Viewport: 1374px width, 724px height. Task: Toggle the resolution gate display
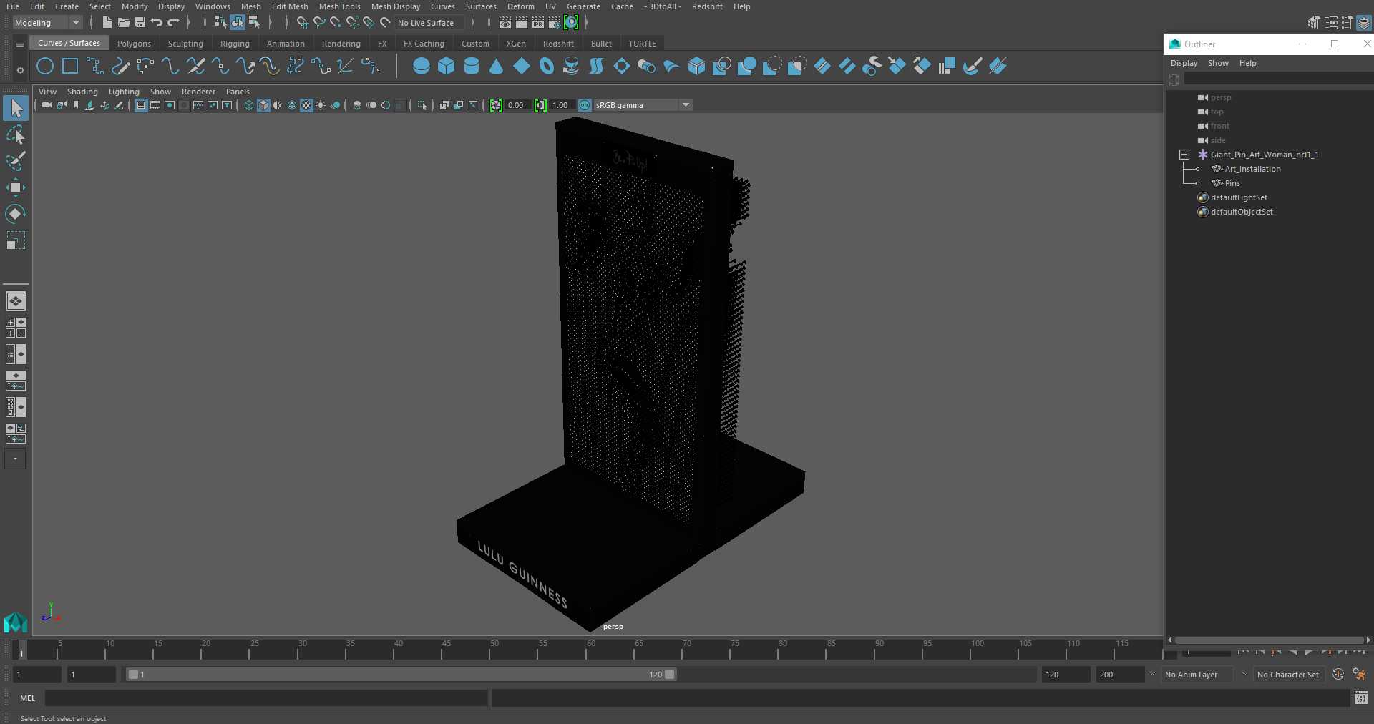[170, 105]
